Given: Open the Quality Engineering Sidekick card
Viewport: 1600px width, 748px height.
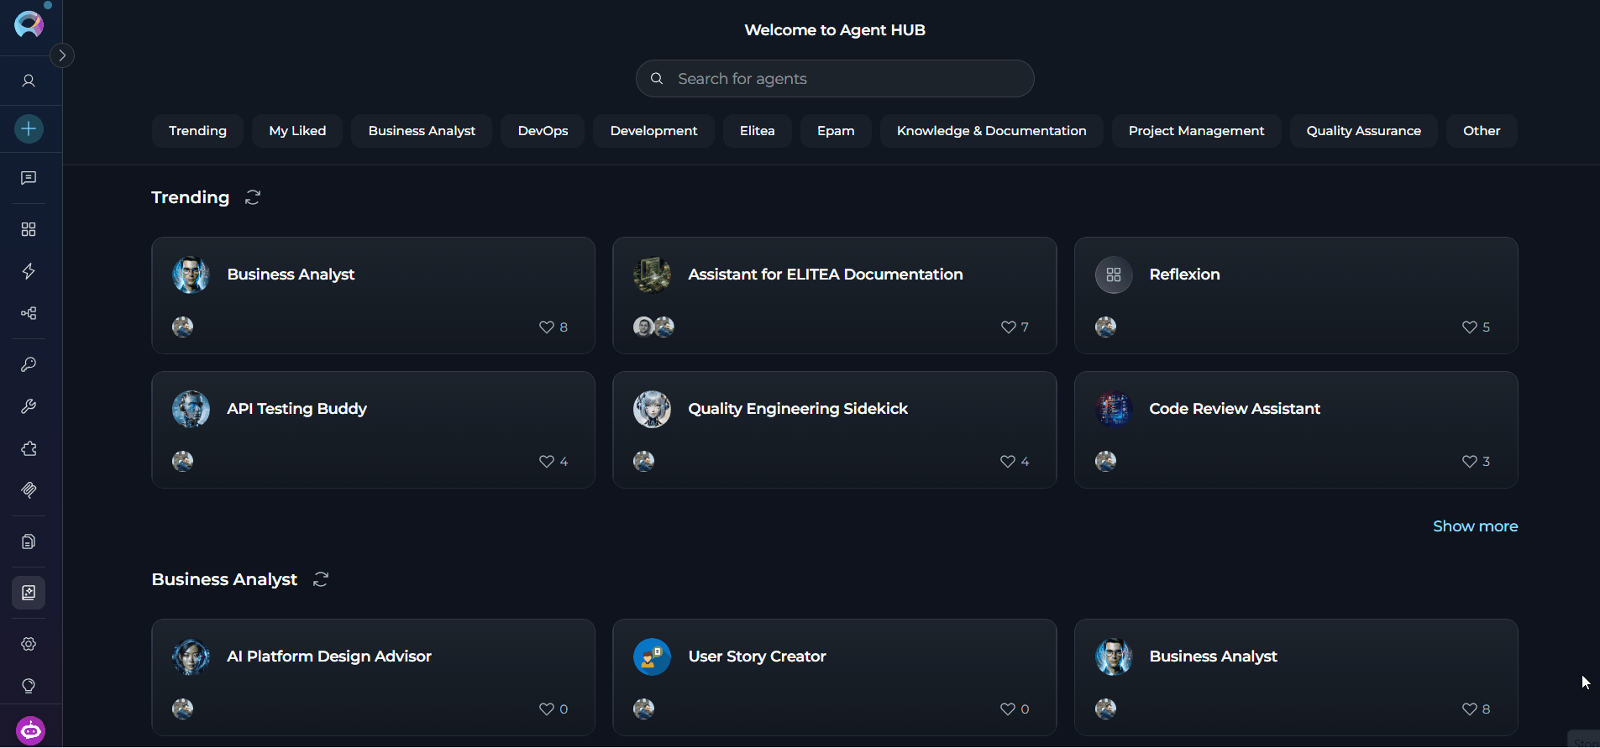Looking at the screenshot, I should pos(834,430).
